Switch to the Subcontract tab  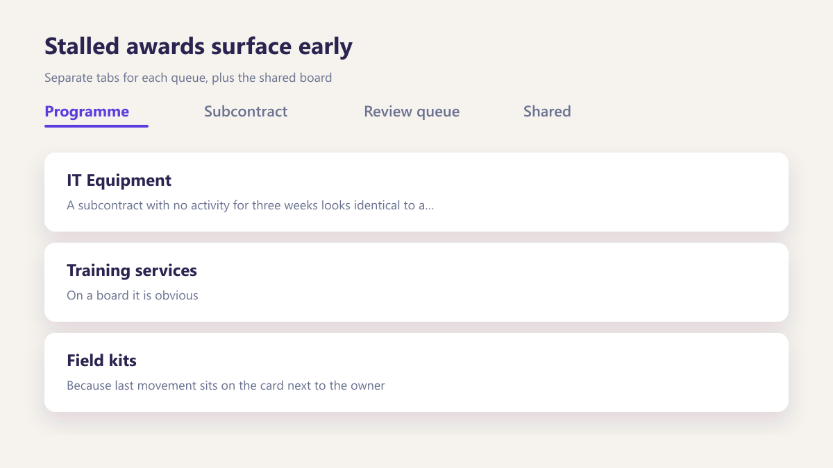[x=246, y=112]
